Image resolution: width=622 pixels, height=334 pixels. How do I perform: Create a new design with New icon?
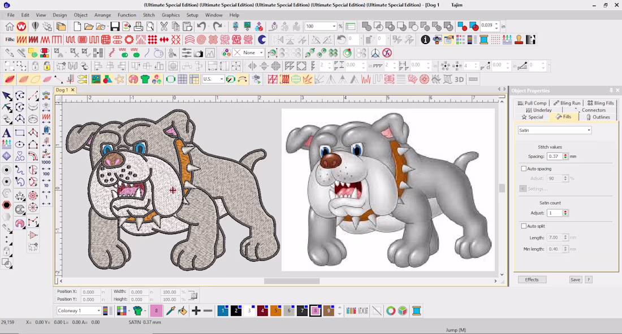coord(77,27)
